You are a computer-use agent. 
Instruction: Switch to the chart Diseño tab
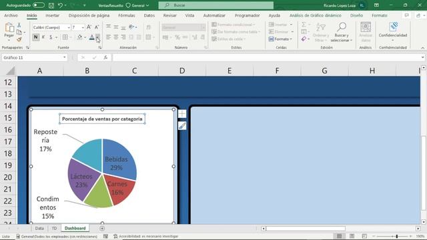[356, 15]
